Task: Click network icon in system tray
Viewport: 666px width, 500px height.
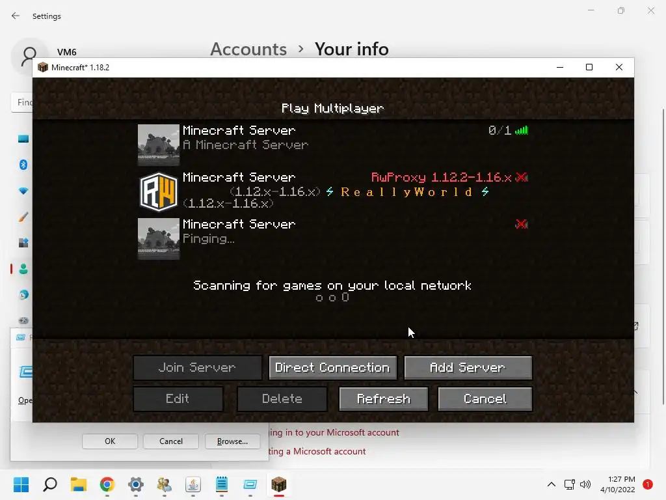Action: coord(569,484)
